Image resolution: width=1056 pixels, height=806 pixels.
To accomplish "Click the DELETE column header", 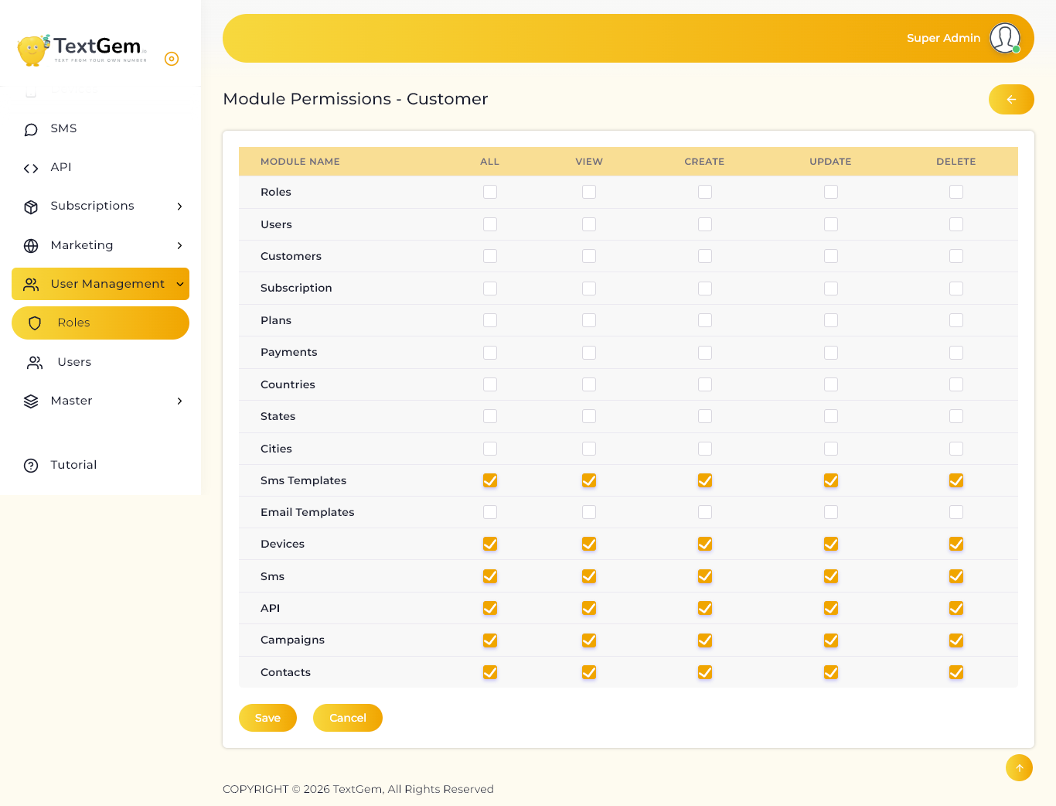I will [x=956, y=162].
